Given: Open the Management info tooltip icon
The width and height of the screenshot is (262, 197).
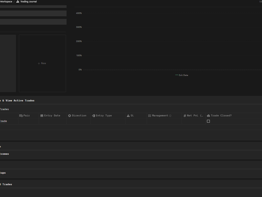Looking at the screenshot, I should [170, 116].
